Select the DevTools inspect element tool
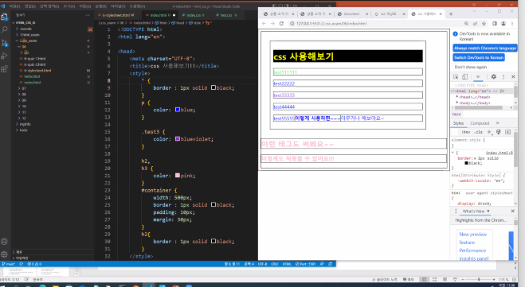 pyautogui.click(x=456, y=77)
